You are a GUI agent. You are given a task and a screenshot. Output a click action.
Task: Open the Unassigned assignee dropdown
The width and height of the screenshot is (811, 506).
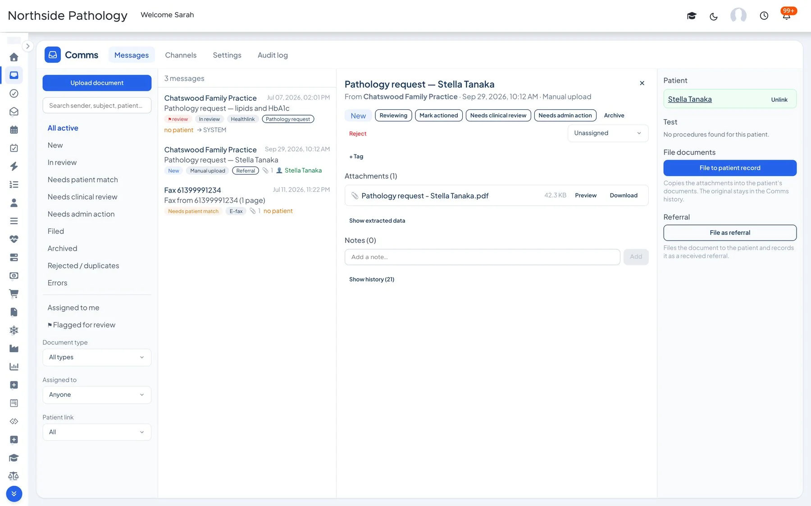pyautogui.click(x=608, y=133)
